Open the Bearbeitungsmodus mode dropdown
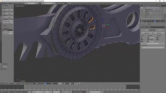Screen dimensions: 166x93 point(31,83)
